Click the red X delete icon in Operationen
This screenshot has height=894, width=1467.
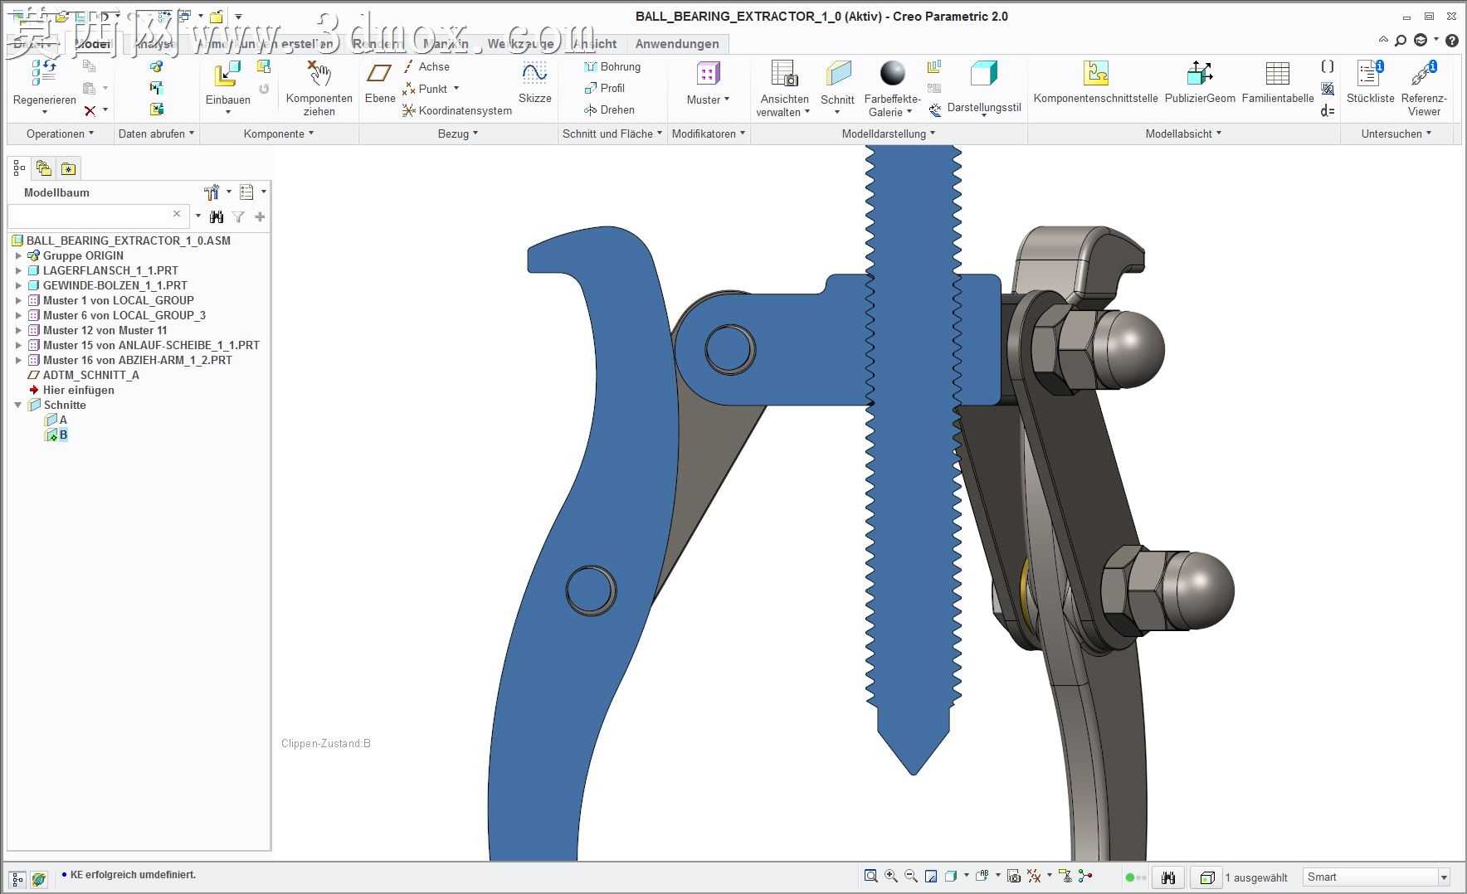pos(90,110)
